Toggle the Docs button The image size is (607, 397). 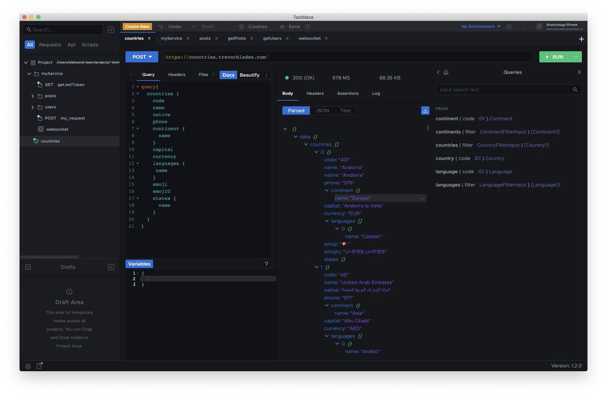228,75
